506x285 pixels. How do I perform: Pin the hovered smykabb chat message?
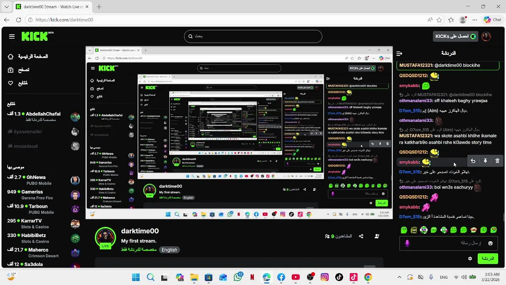click(x=485, y=161)
